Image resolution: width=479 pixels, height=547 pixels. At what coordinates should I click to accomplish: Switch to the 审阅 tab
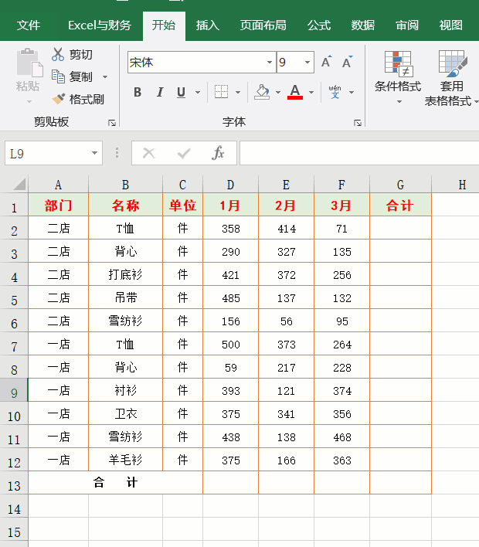tap(407, 25)
